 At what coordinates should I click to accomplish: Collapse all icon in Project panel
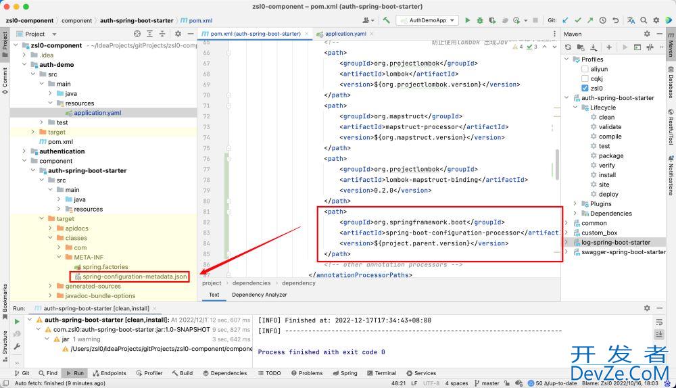[162, 34]
